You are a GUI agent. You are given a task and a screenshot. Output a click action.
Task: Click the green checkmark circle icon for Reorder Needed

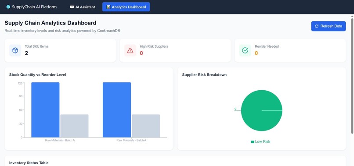(x=245, y=50)
